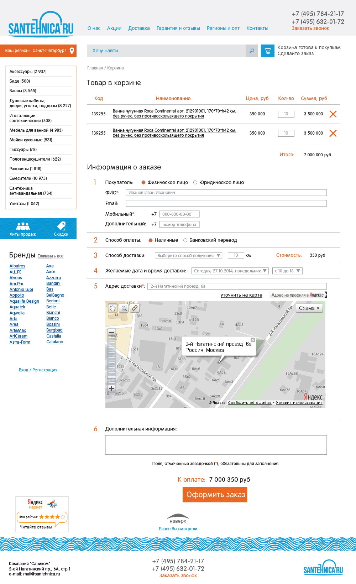Click the наверх back-to-top arrow
The width and height of the screenshot is (356, 584).
coord(178,518)
